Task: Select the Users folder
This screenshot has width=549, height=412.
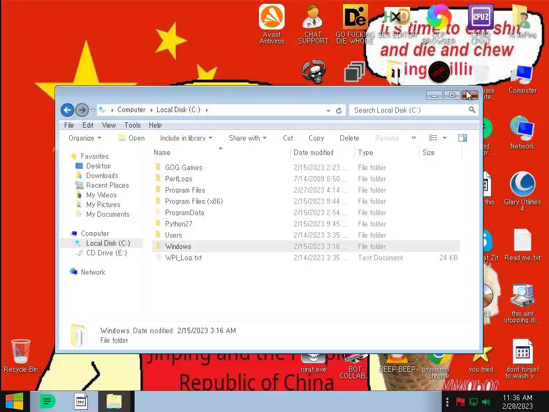Action: click(x=306, y=235)
